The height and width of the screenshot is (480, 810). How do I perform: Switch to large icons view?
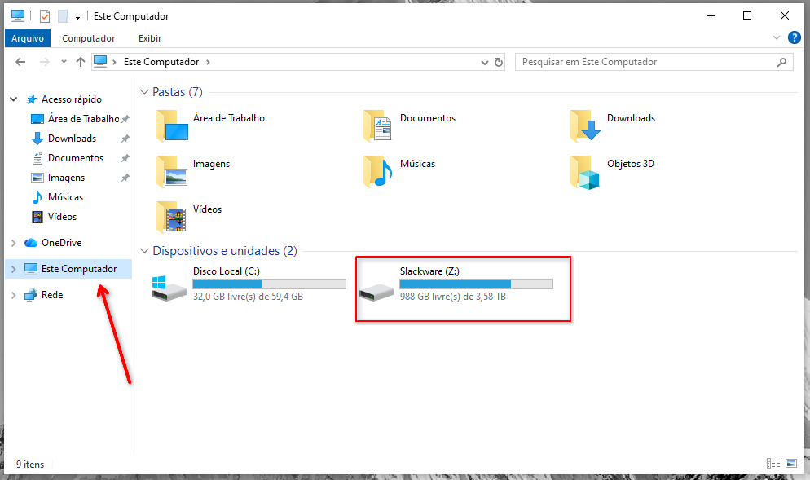790,464
